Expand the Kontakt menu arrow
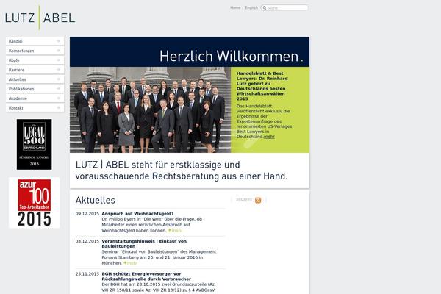441x294 pixels. click(59, 108)
